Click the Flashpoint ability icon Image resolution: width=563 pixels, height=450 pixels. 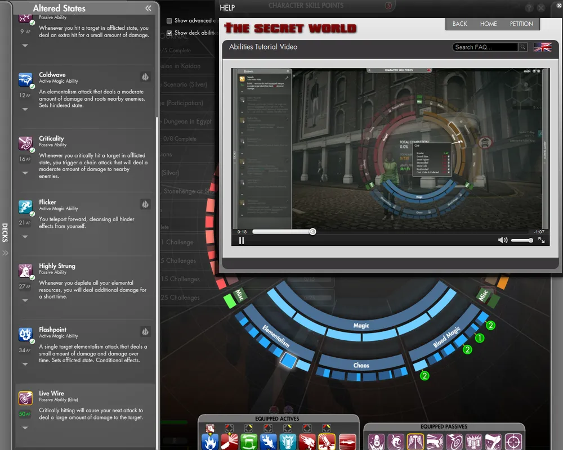(25, 334)
